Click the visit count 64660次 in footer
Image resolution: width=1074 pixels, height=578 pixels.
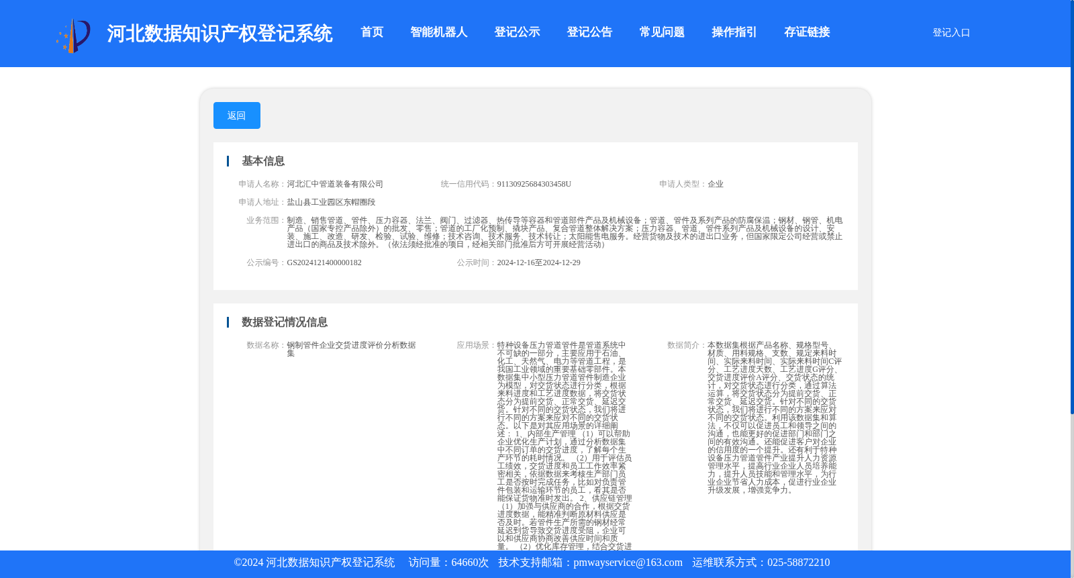pos(470,563)
